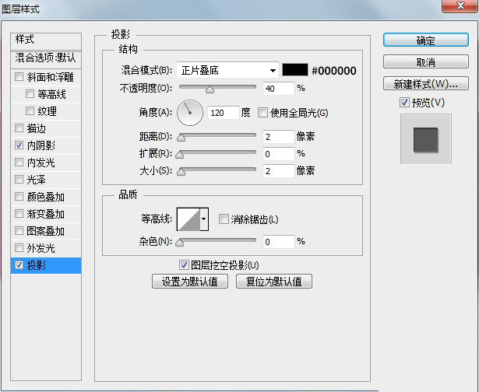Click the style preview thumbnail
Image resolution: width=479 pixels, height=392 pixels.
[425, 139]
